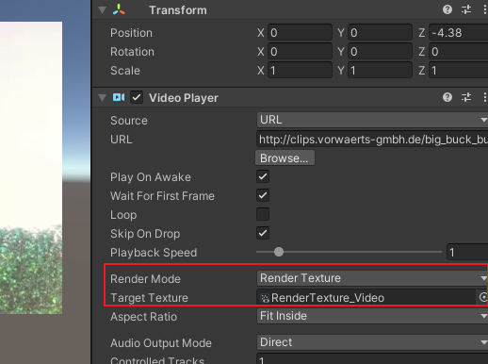Open the Target Texture object picker

[482, 297]
